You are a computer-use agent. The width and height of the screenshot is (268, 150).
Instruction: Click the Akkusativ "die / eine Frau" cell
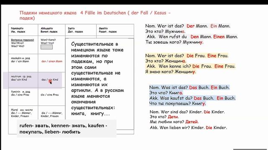52,97
